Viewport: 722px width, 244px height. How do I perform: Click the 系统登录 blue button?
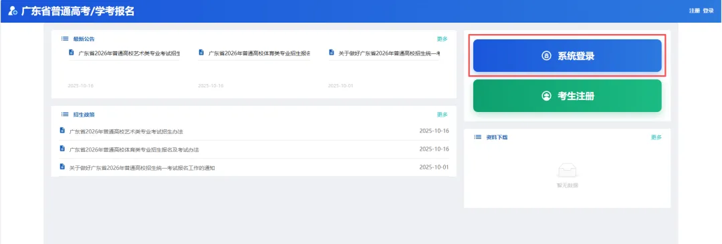(568, 56)
